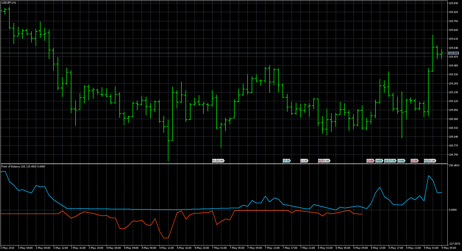Select the long green candle low near 4 May 12:00
Image resolution: width=462 pixels, height=251 pixels.
(x=169, y=161)
